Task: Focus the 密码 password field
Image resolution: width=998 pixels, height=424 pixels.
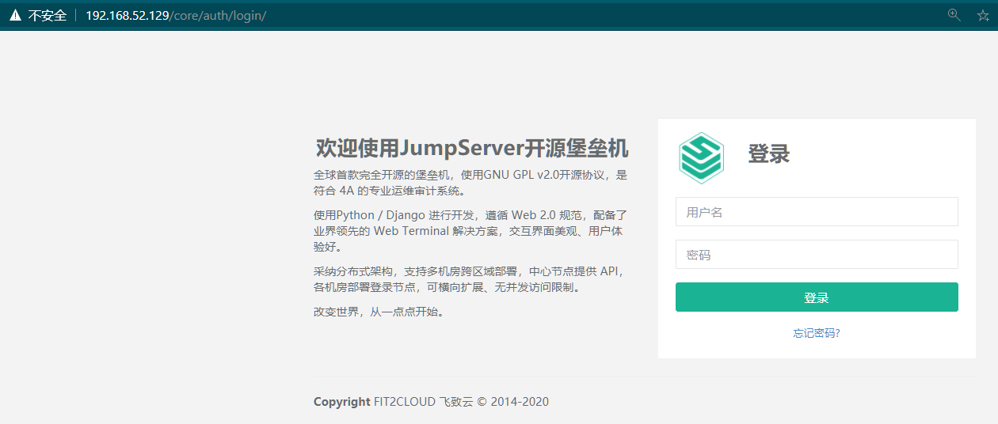Action: pyautogui.click(x=817, y=255)
